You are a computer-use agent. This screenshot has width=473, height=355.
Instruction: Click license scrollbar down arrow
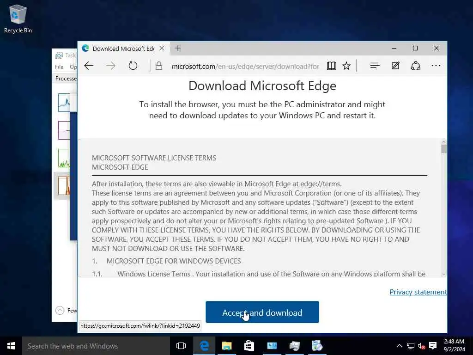tap(444, 274)
